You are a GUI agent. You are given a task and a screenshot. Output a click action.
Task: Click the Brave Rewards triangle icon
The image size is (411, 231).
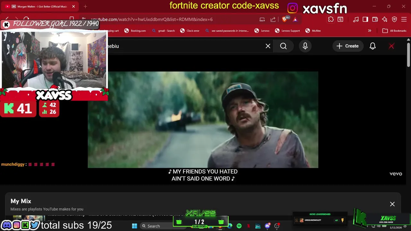(x=295, y=19)
